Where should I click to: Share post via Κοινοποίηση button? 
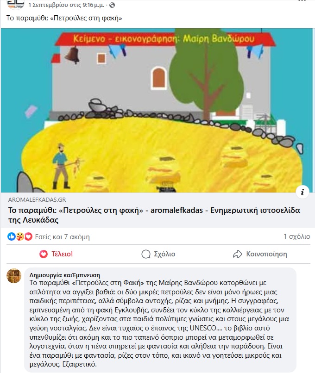(x=260, y=254)
